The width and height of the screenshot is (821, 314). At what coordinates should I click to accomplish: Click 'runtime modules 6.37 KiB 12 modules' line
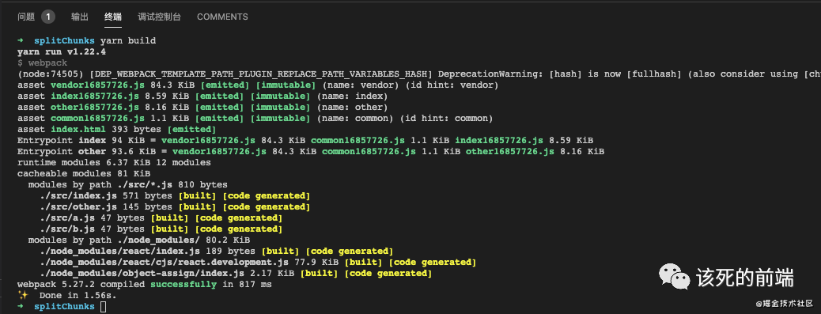pyautogui.click(x=114, y=162)
